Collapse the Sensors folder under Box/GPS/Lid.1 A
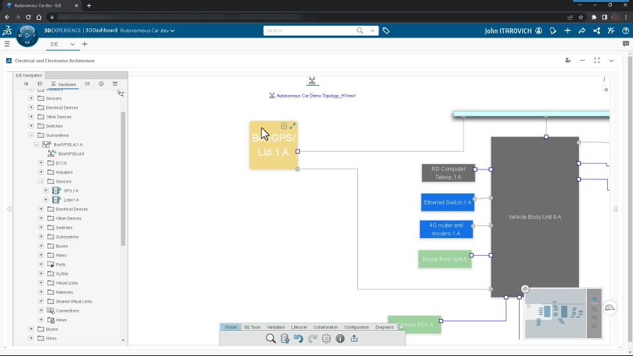This screenshot has height=356, width=633. (x=41, y=182)
